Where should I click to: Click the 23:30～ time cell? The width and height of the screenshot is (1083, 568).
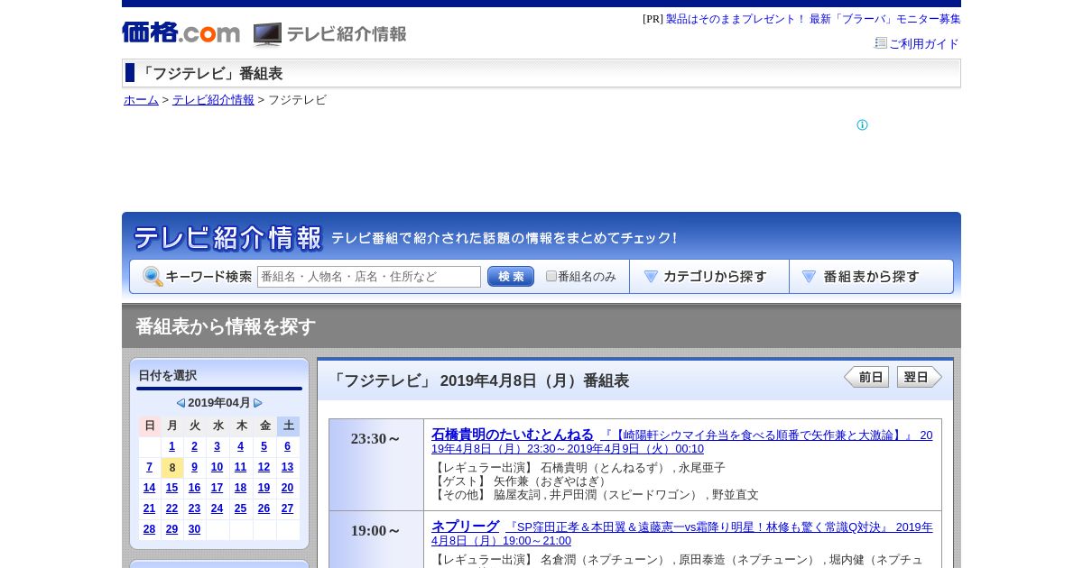(376, 464)
